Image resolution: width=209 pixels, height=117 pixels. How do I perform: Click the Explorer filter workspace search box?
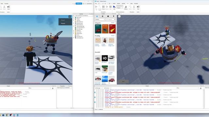84,16
